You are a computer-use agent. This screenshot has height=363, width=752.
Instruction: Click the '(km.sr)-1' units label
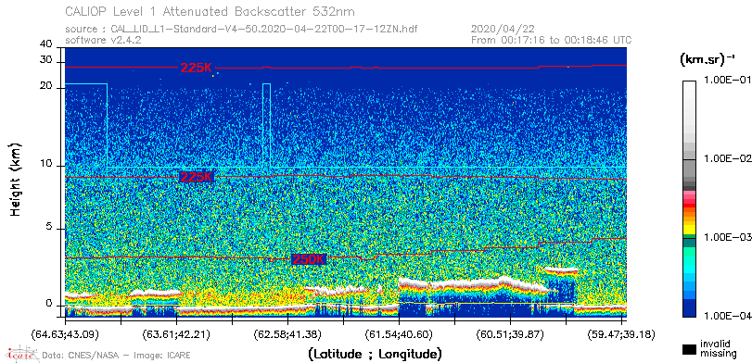point(707,60)
